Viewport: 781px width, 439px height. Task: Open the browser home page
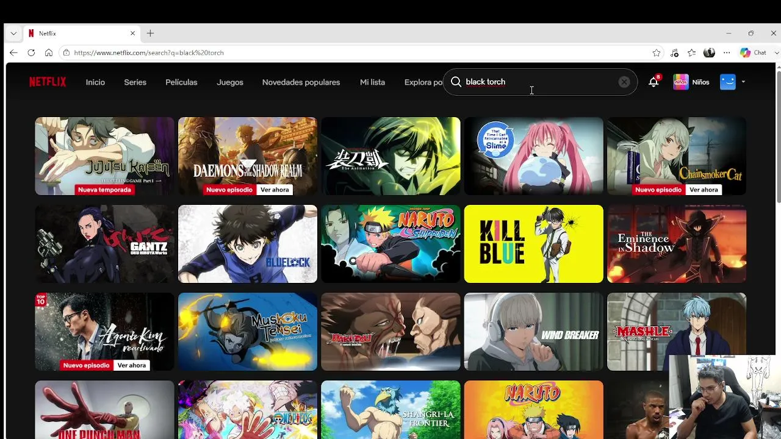coord(49,52)
